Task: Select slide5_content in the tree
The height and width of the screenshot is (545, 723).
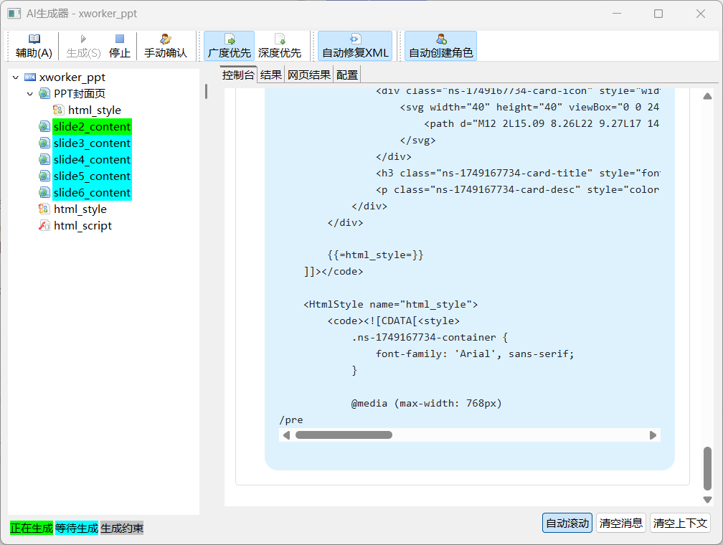Action: click(x=92, y=176)
